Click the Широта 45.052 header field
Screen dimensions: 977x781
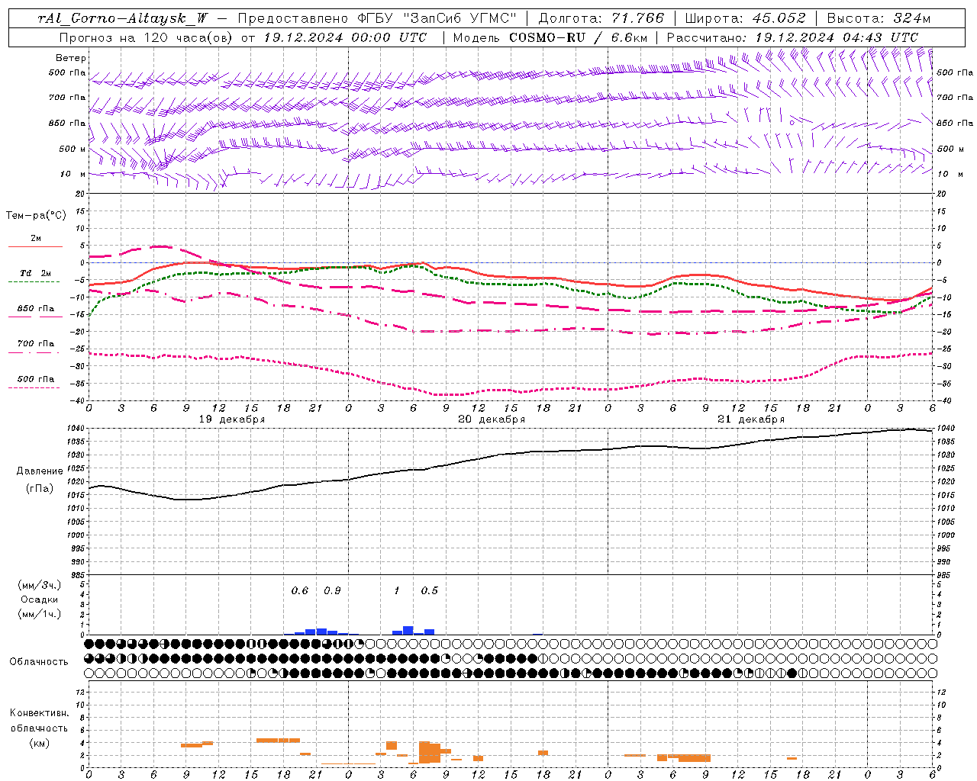click(745, 18)
